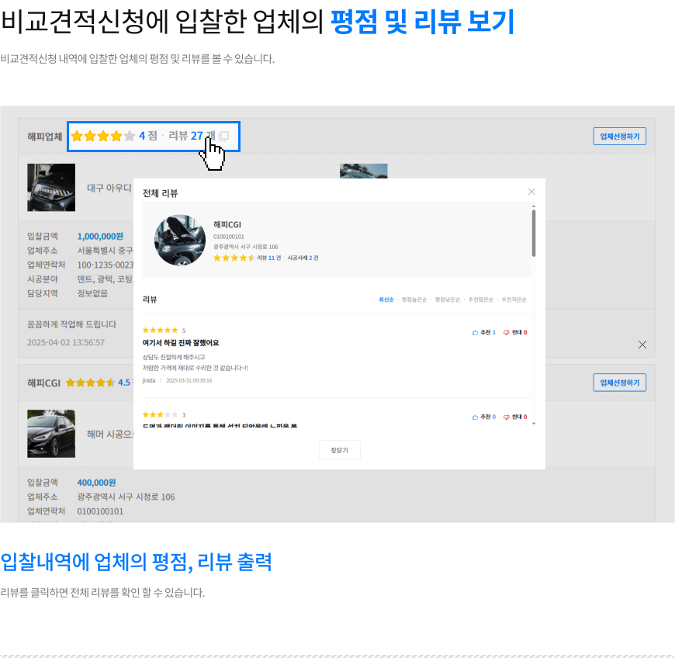Click thumbs-up 추천 on the 3-star review
The width and height of the screenshot is (675, 658).
pyautogui.click(x=484, y=417)
